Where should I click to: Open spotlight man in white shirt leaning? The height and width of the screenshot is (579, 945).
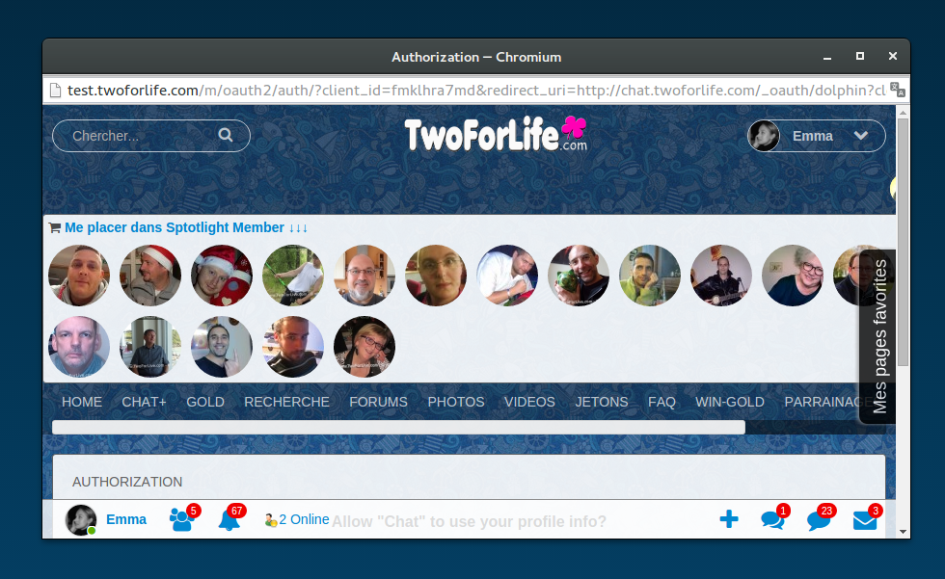tap(507, 276)
